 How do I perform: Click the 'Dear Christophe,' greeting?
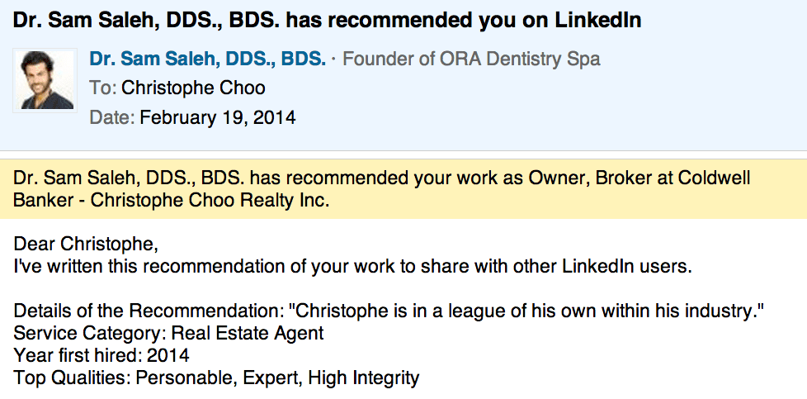click(x=85, y=245)
